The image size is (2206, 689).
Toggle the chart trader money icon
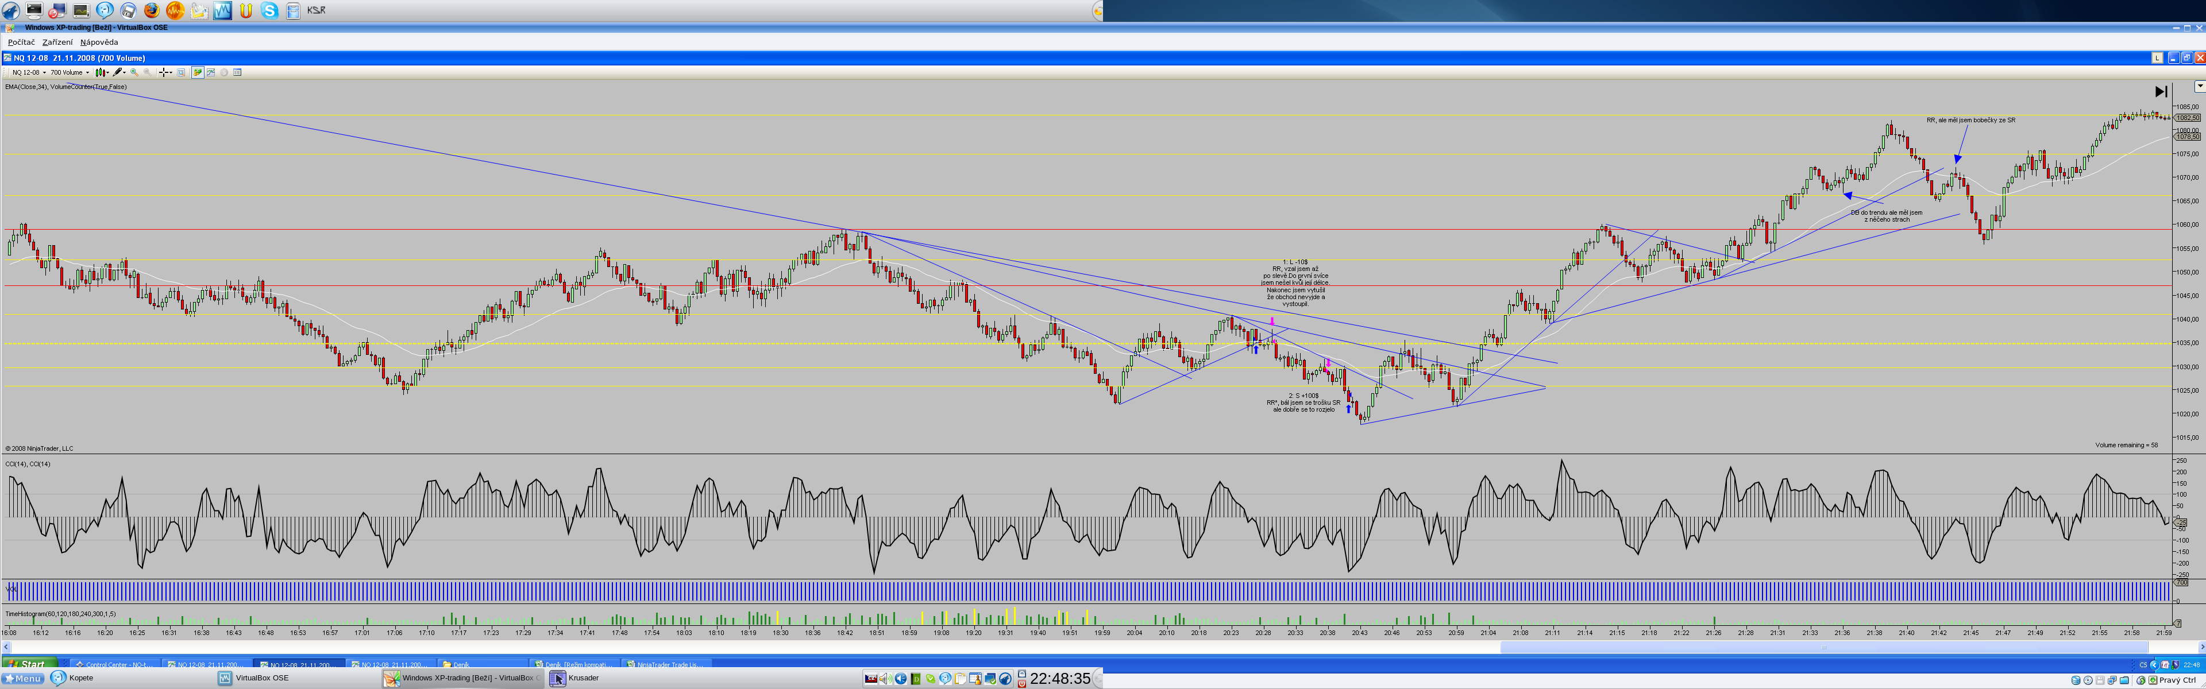[x=198, y=73]
